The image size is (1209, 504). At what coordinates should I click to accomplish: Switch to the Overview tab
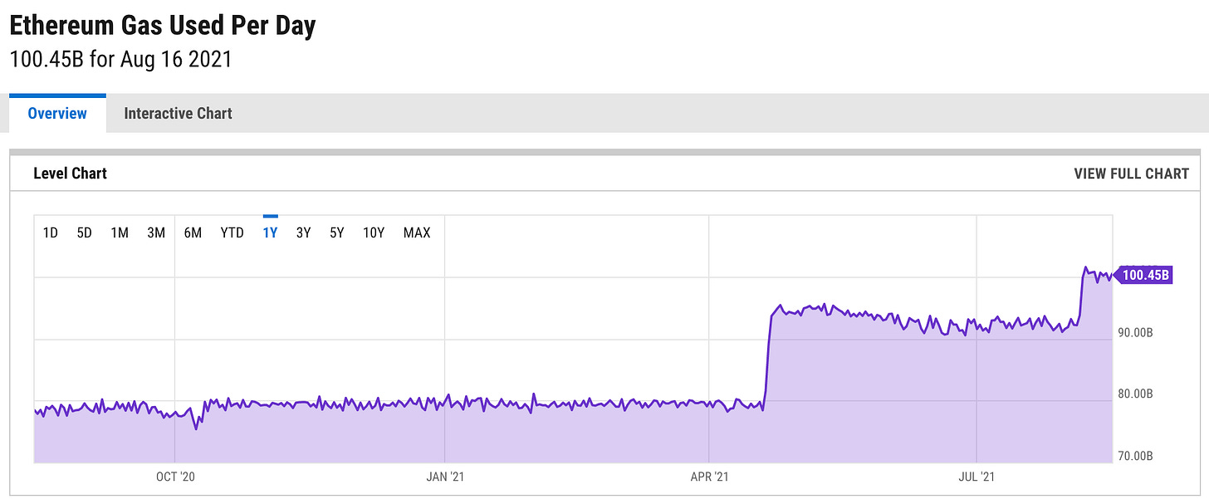tap(57, 114)
